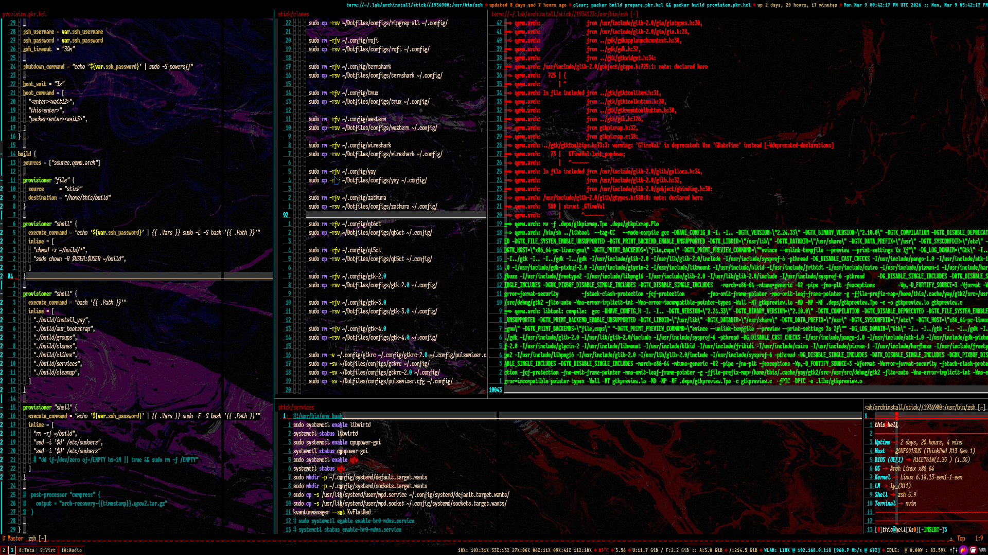Click the 83°C temperature indicator
The image size is (988, 555).
click(603, 550)
